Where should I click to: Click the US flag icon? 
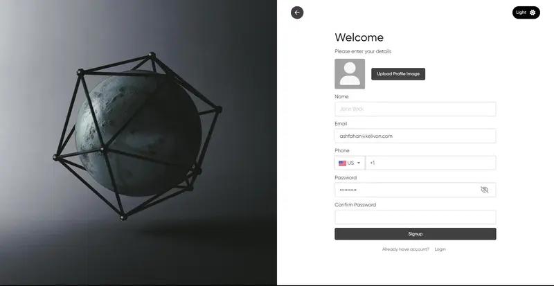342,163
